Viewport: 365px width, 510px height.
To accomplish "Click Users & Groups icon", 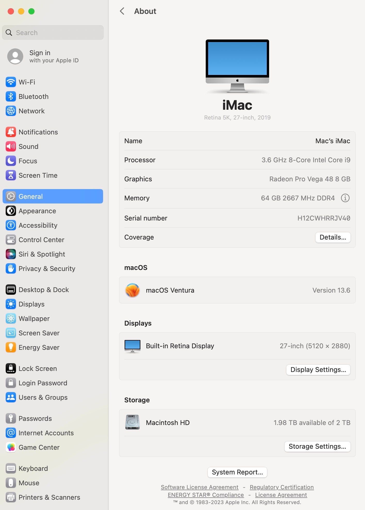I will 11,397.
